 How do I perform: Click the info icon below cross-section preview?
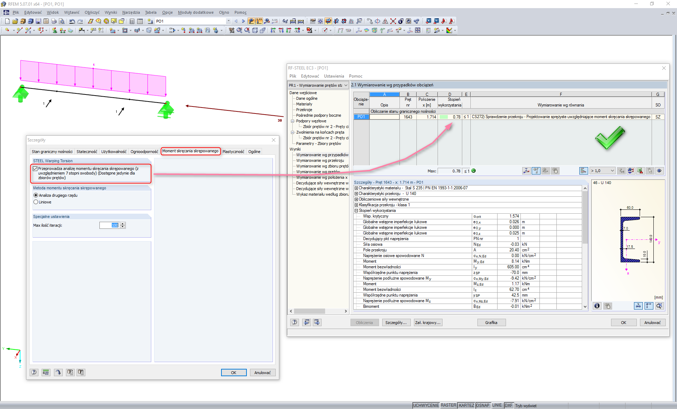(597, 306)
